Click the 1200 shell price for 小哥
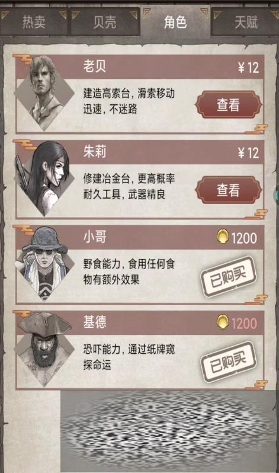 [x=244, y=238]
